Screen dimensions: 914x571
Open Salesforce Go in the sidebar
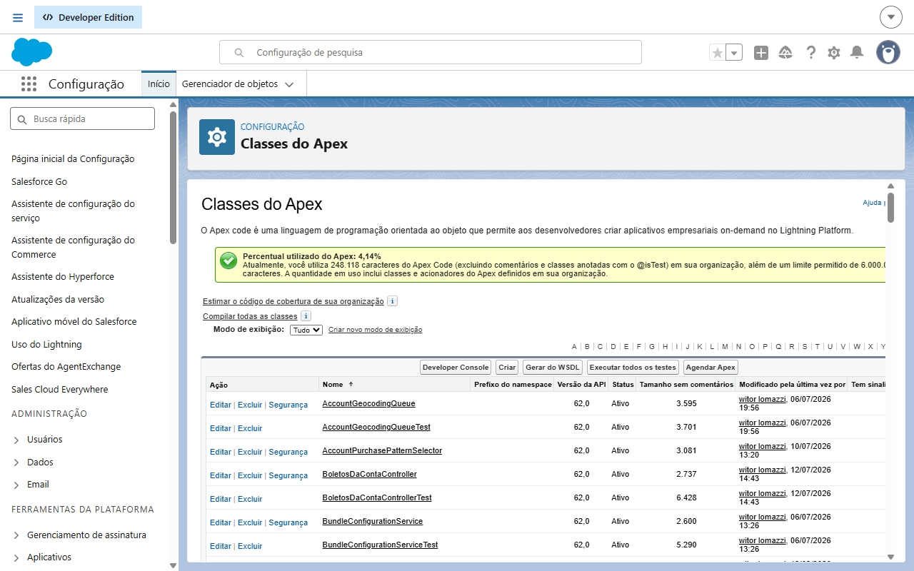39,181
